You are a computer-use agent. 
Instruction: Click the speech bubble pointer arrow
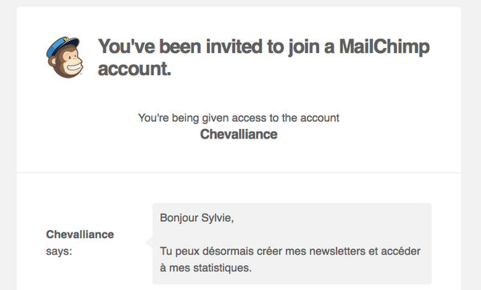[149, 243]
